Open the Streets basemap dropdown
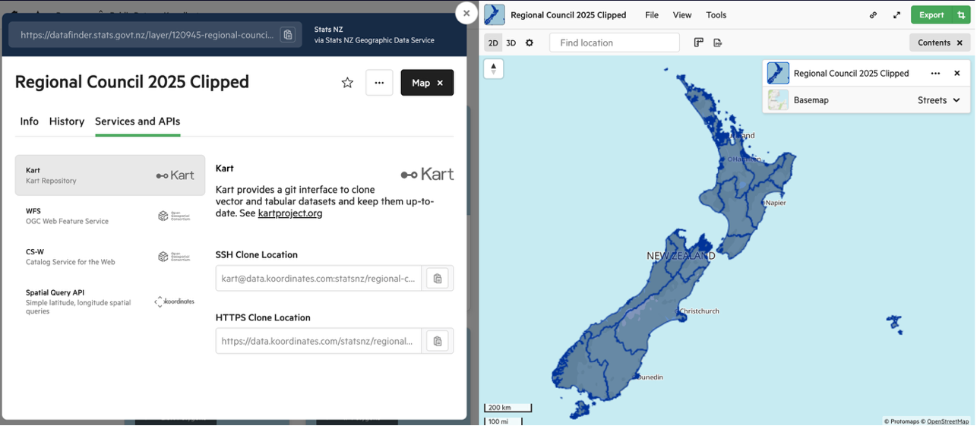 pyautogui.click(x=939, y=100)
